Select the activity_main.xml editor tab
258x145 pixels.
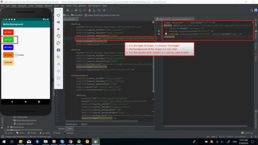pos(70,19)
